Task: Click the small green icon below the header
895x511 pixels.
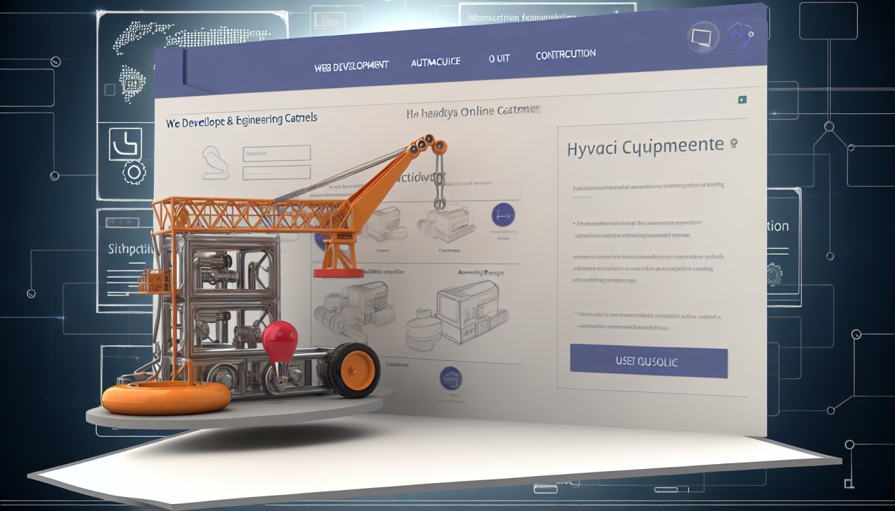Action: 741,99
